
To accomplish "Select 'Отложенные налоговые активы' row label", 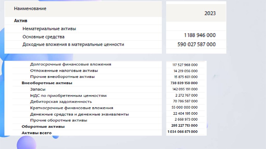I will (64, 71).
